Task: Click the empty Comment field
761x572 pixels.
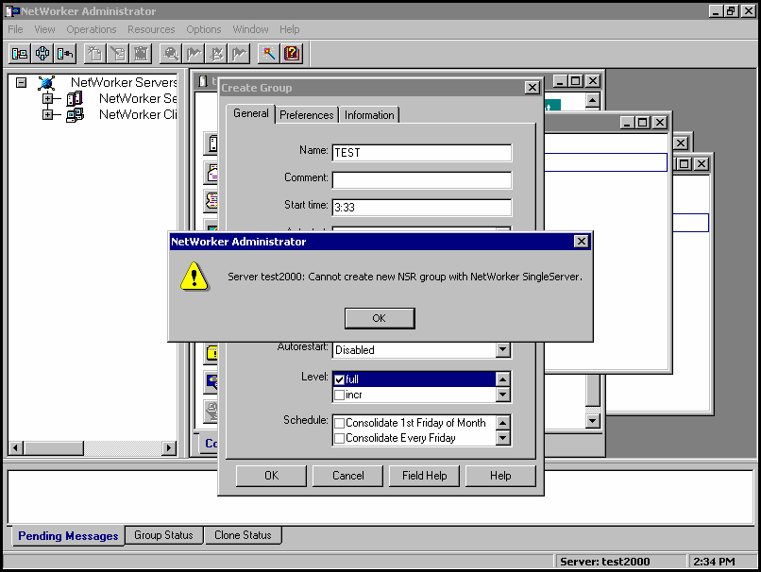Action: coord(422,180)
